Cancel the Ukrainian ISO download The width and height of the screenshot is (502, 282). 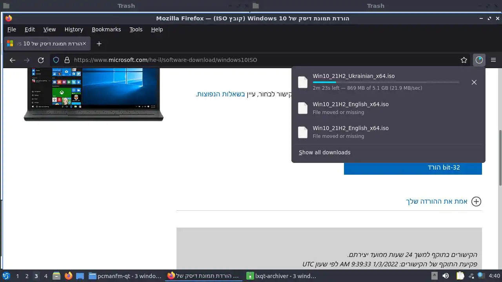click(474, 82)
